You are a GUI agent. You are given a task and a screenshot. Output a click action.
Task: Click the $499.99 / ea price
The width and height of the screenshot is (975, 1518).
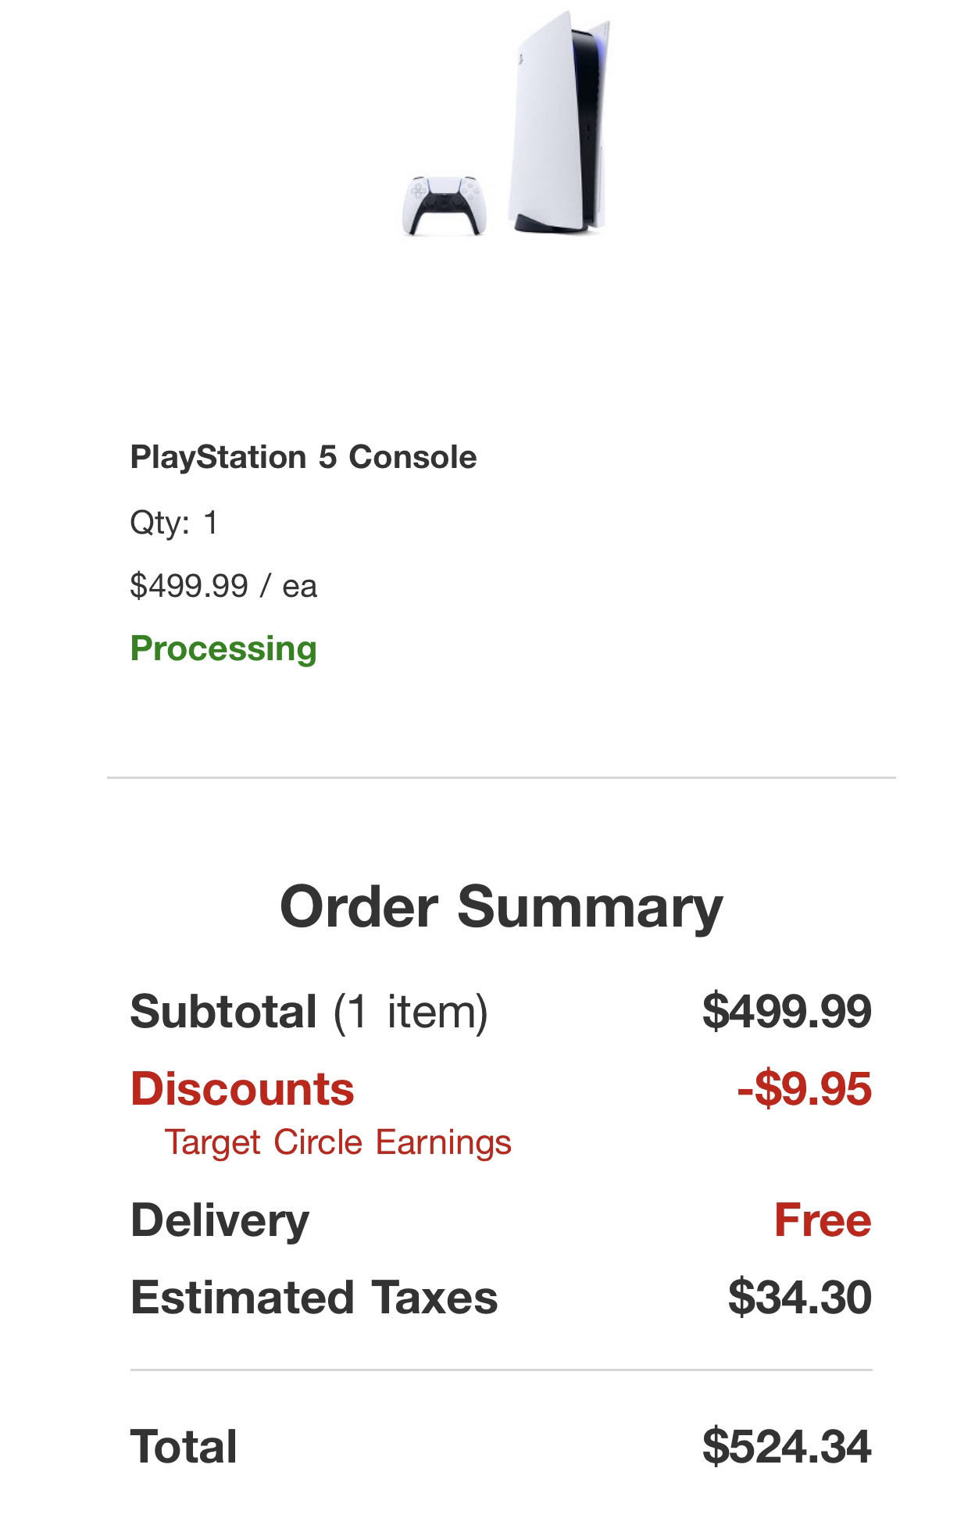[x=223, y=585]
